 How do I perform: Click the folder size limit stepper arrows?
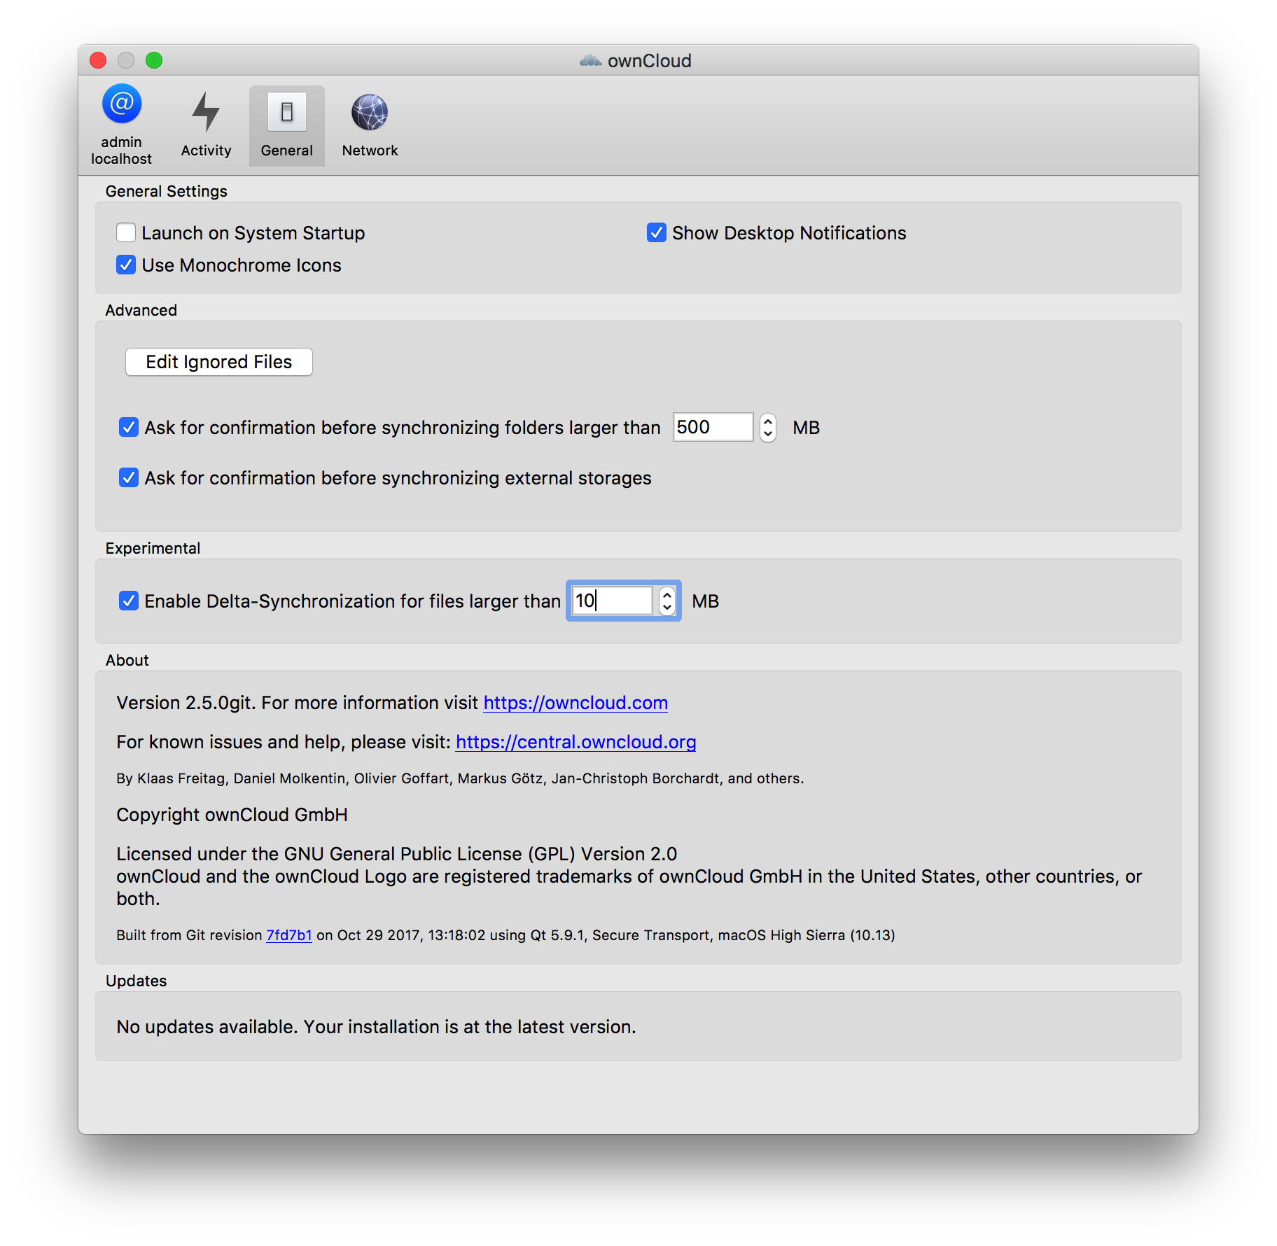click(x=768, y=427)
